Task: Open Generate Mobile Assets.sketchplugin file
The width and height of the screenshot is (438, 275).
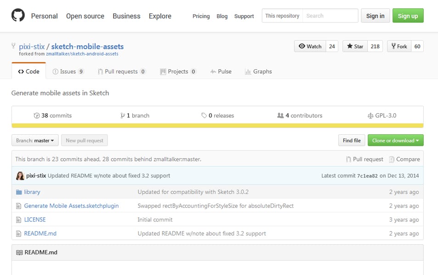Action: pos(71,206)
